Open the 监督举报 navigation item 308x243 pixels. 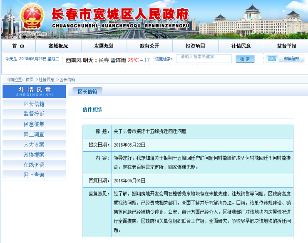pyautogui.click(x=287, y=46)
